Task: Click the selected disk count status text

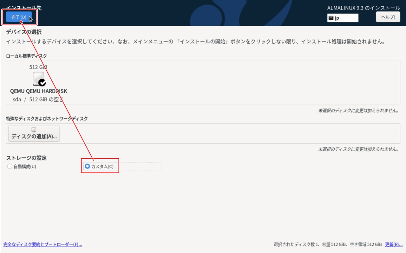Action: [327, 244]
